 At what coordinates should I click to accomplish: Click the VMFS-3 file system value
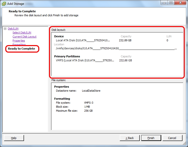(88, 103)
